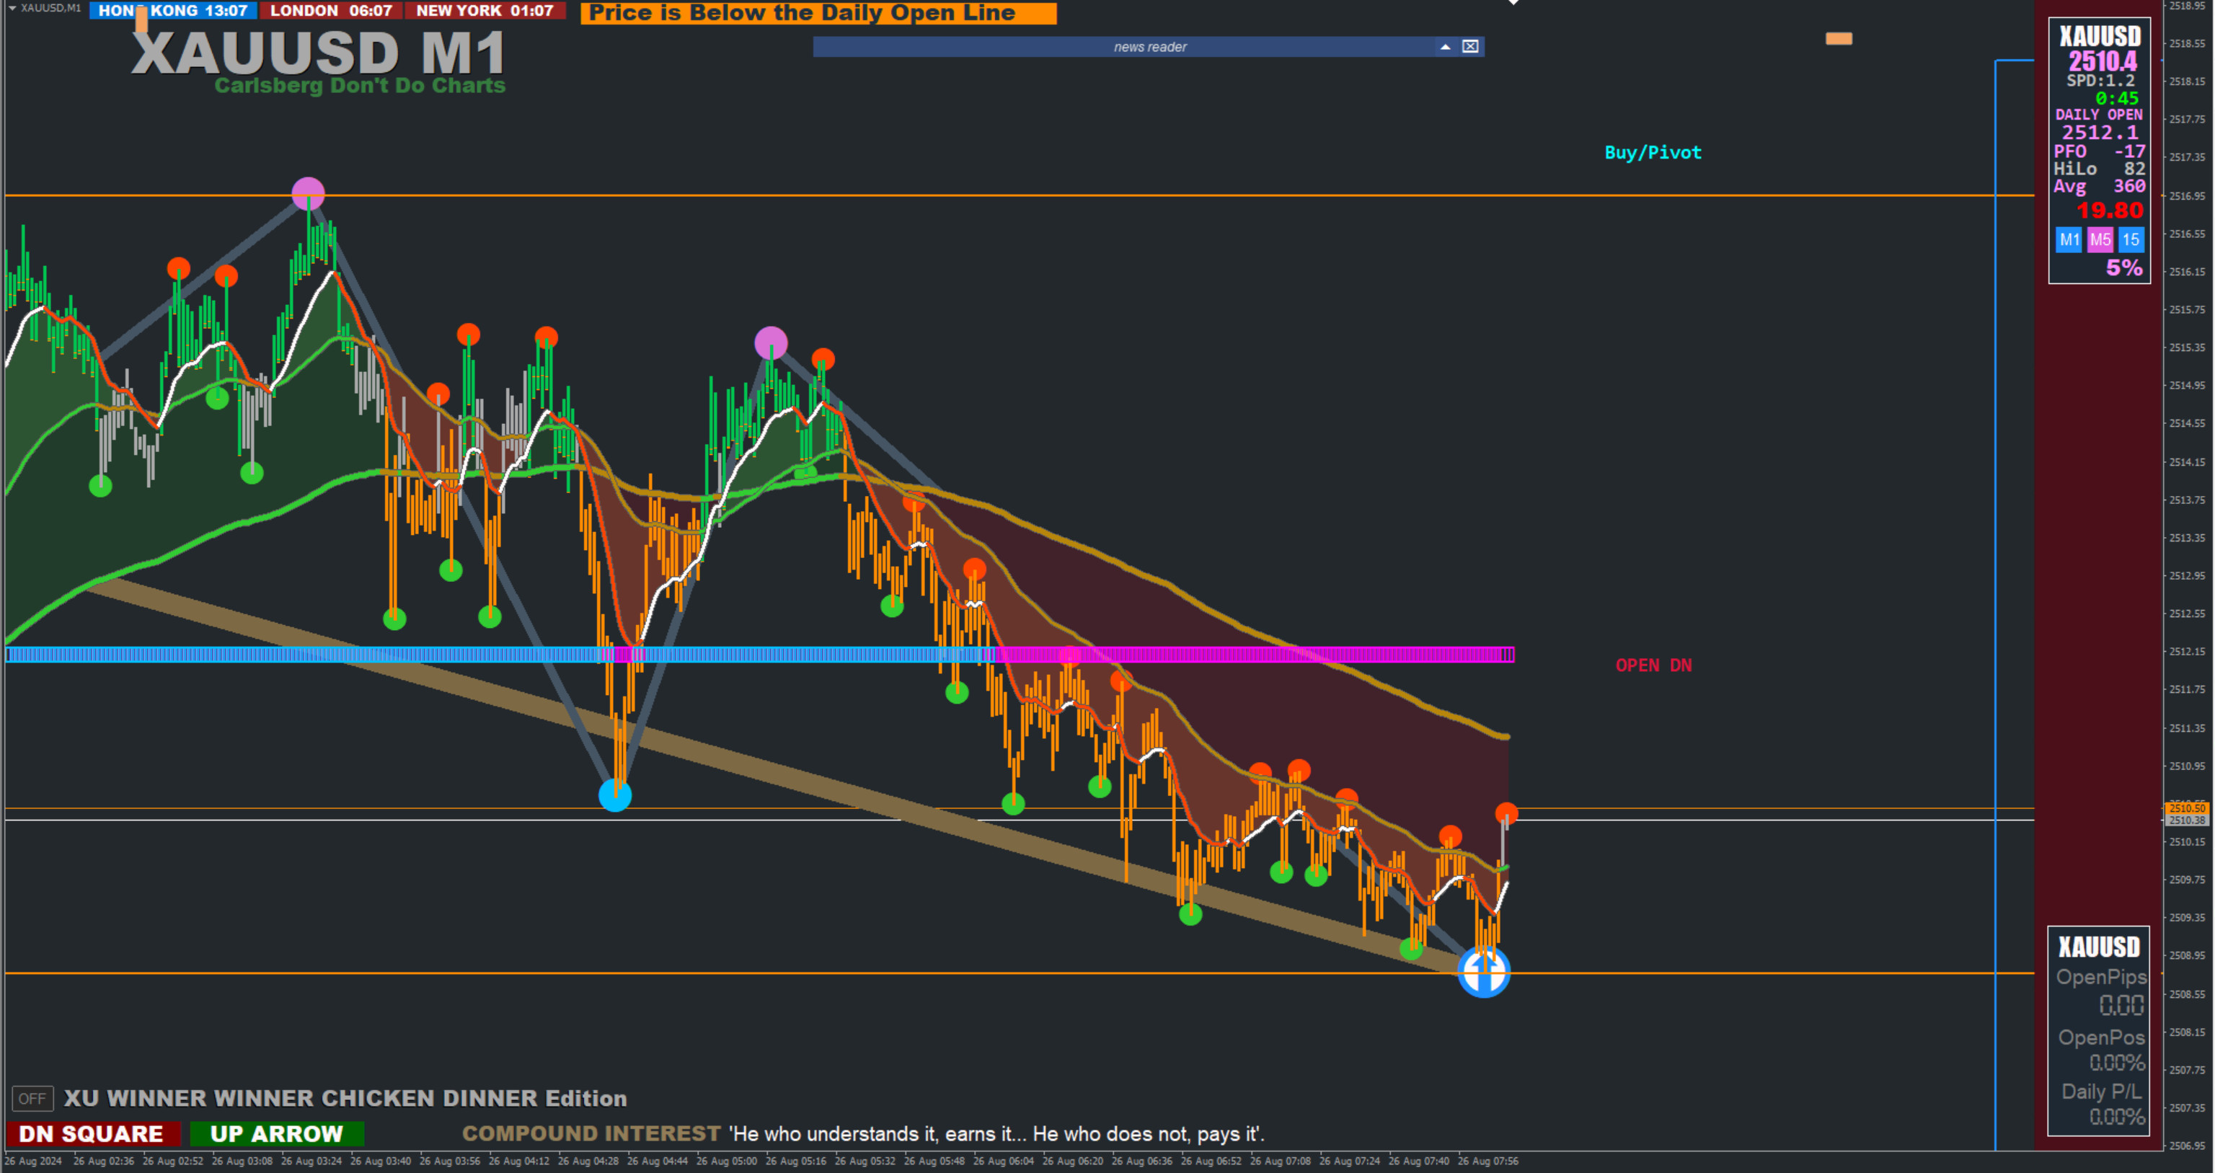This screenshot has height=1173, width=2215.
Task: Select the 15 minute timeframe button
Action: (x=2130, y=240)
